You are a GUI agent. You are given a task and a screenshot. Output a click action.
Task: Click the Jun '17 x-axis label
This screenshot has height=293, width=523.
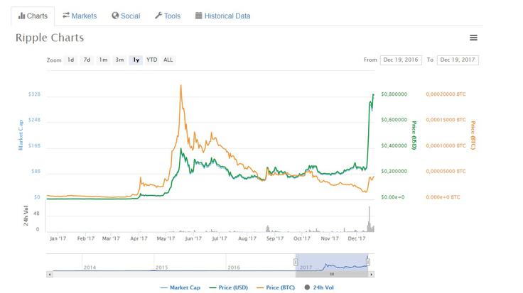click(x=193, y=238)
